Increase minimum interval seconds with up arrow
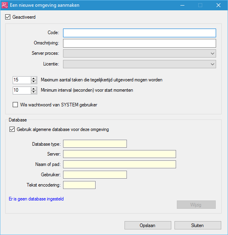228x235 pixels. coord(34,89)
